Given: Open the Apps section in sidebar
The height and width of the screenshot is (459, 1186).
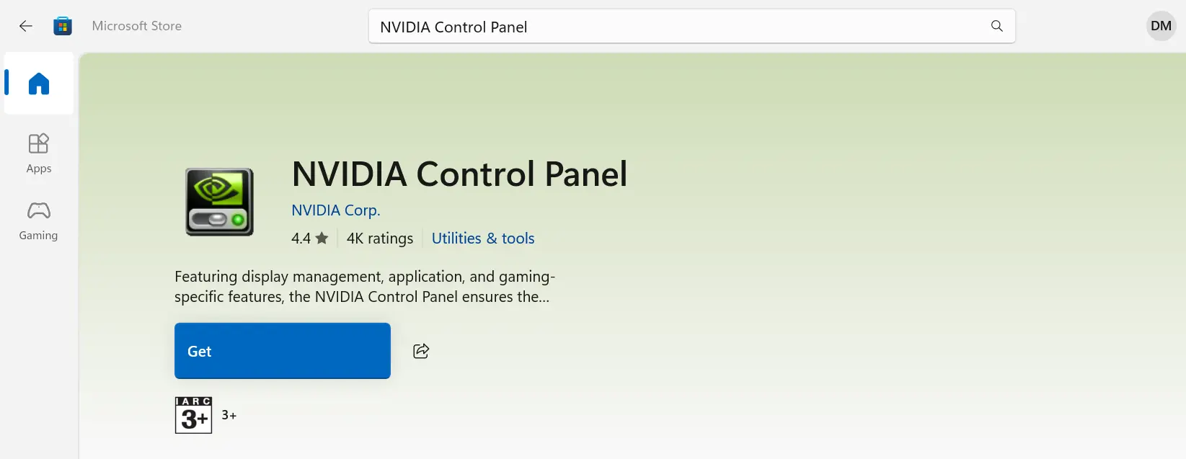Looking at the screenshot, I should pyautogui.click(x=39, y=153).
